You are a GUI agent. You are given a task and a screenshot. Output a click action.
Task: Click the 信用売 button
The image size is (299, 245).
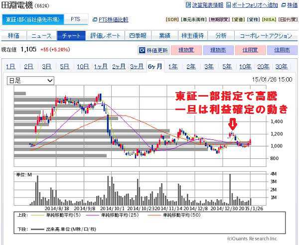282,50
